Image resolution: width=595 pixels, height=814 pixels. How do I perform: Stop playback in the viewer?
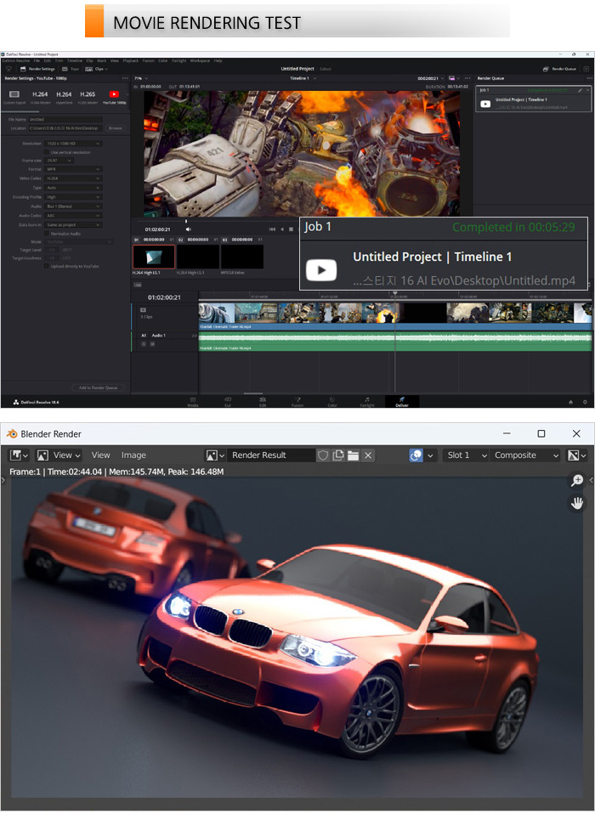[291, 229]
